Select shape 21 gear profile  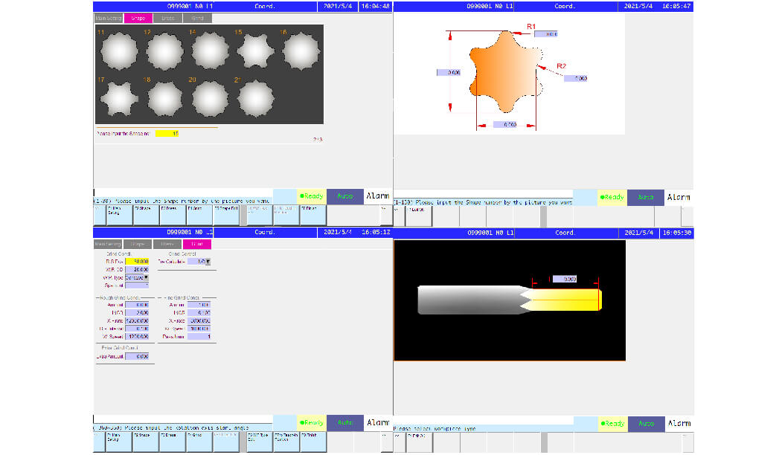[x=255, y=98]
